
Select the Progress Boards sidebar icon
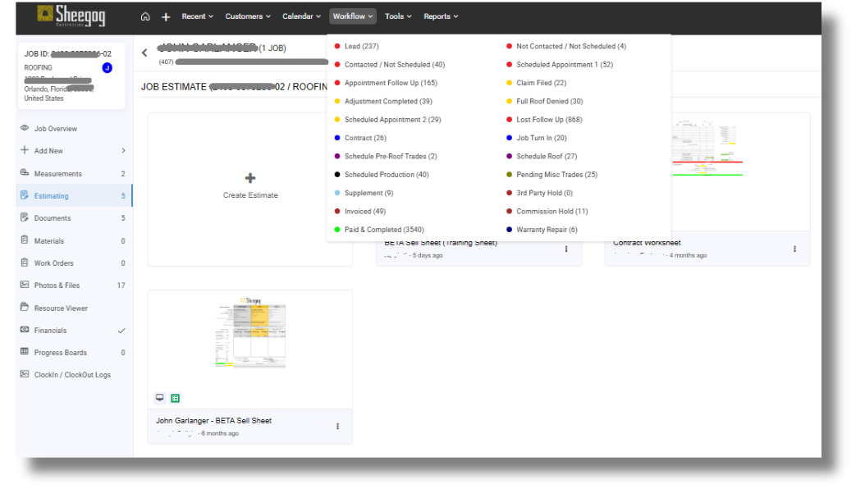point(25,352)
